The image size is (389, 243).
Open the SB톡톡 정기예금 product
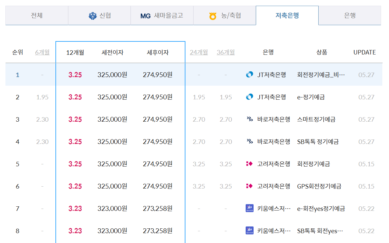click(x=318, y=141)
